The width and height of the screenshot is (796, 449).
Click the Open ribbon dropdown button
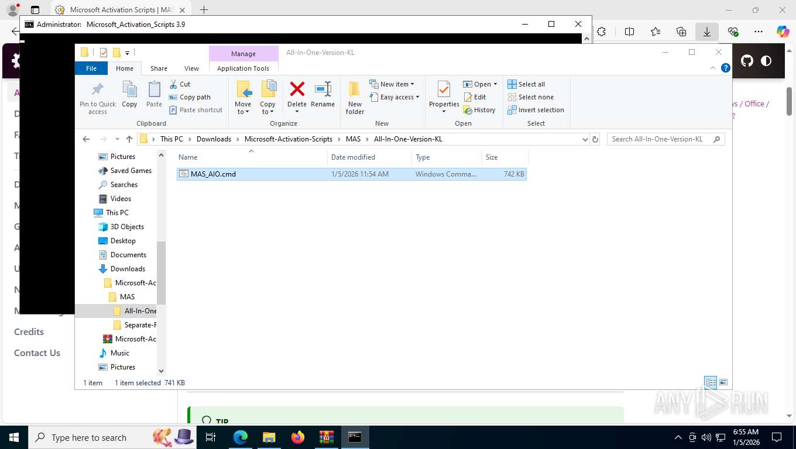480,84
